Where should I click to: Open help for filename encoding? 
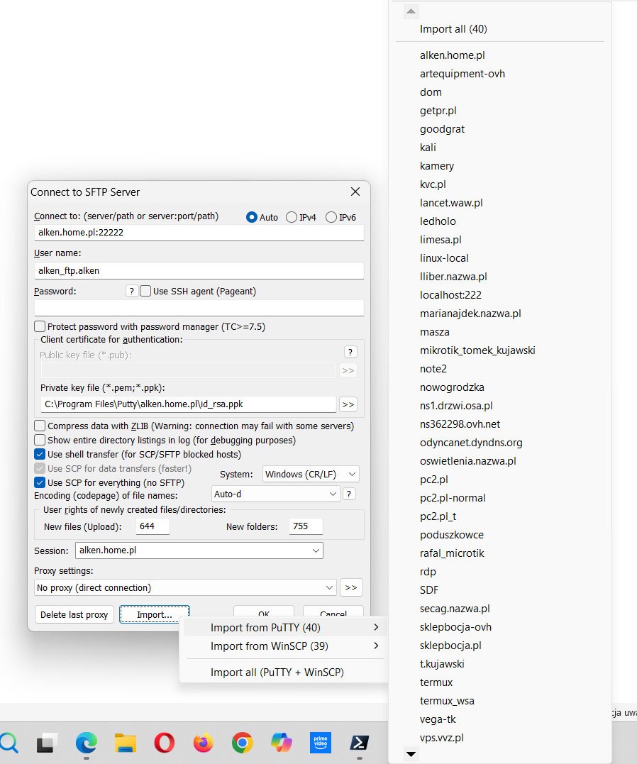coord(349,494)
